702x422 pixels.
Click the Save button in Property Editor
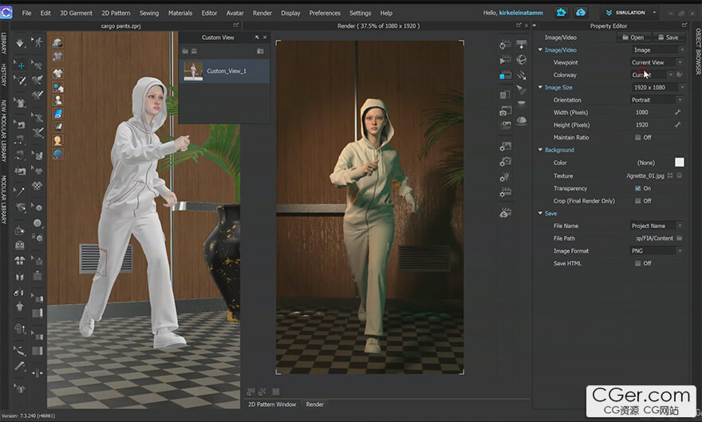tap(668, 37)
